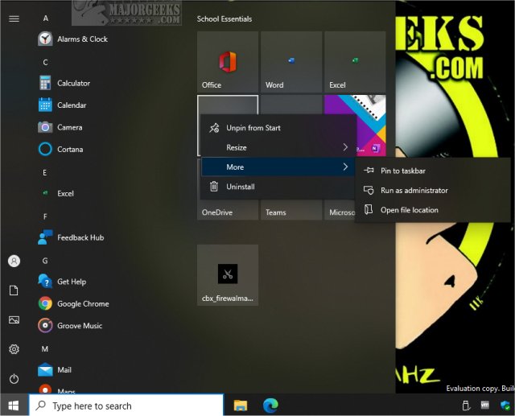515x416 pixels.
Task: Open Microsoft Edge on the taskbar
Action: coord(270,406)
